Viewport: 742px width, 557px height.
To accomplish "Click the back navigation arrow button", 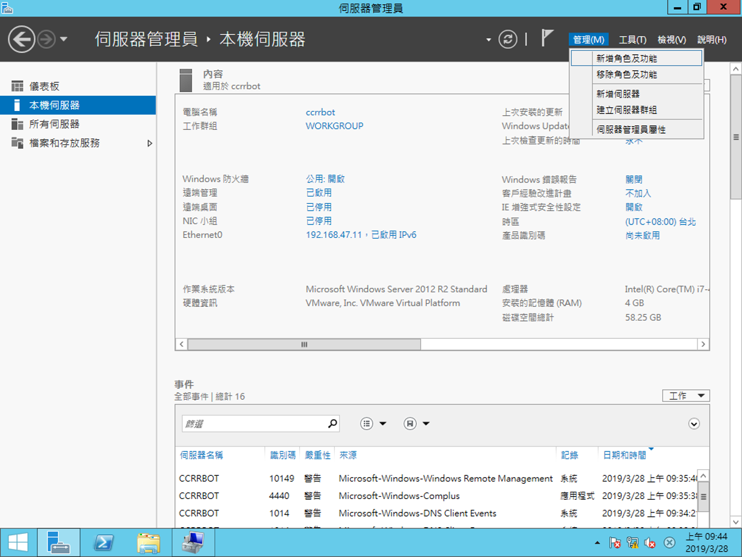I will coord(21,40).
